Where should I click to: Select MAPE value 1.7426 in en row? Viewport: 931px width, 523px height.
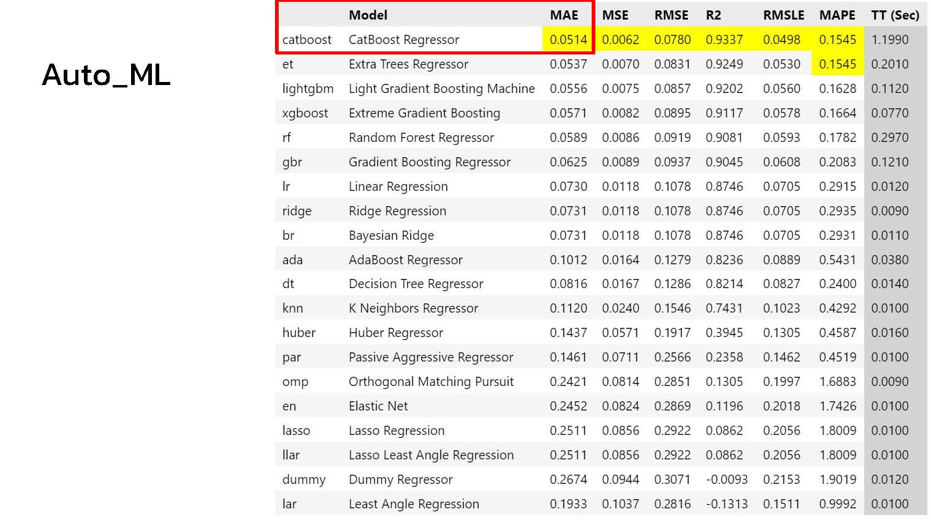click(837, 406)
